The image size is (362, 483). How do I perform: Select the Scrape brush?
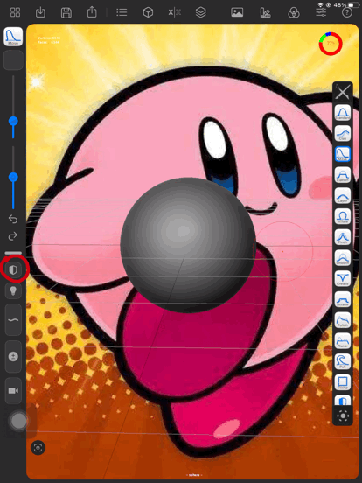pyautogui.click(x=343, y=299)
